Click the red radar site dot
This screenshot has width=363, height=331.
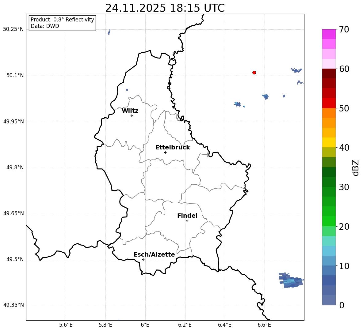(x=254, y=73)
